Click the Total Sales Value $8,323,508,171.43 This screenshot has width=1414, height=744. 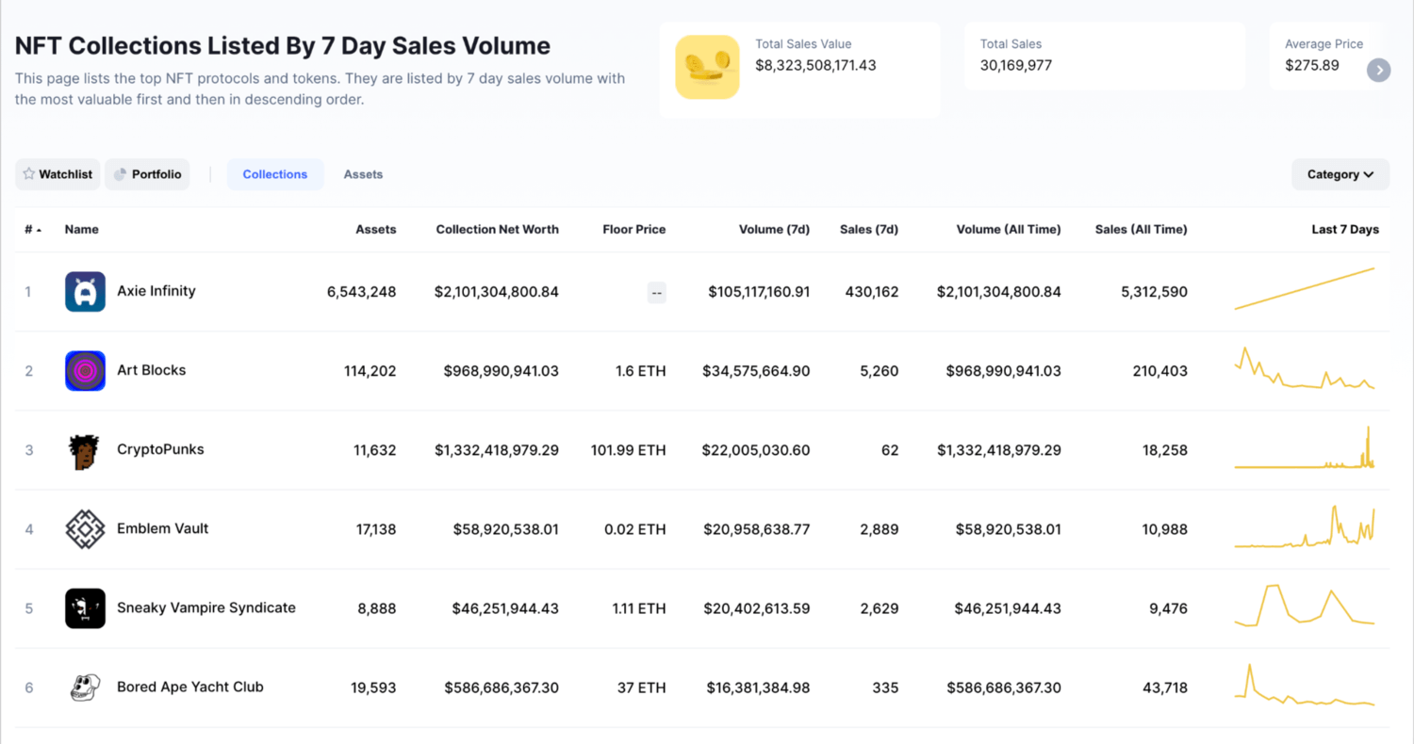coord(816,65)
